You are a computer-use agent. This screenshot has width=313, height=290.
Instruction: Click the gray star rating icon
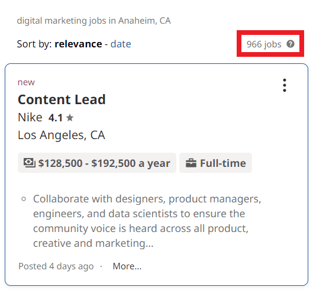pyautogui.click(x=70, y=118)
